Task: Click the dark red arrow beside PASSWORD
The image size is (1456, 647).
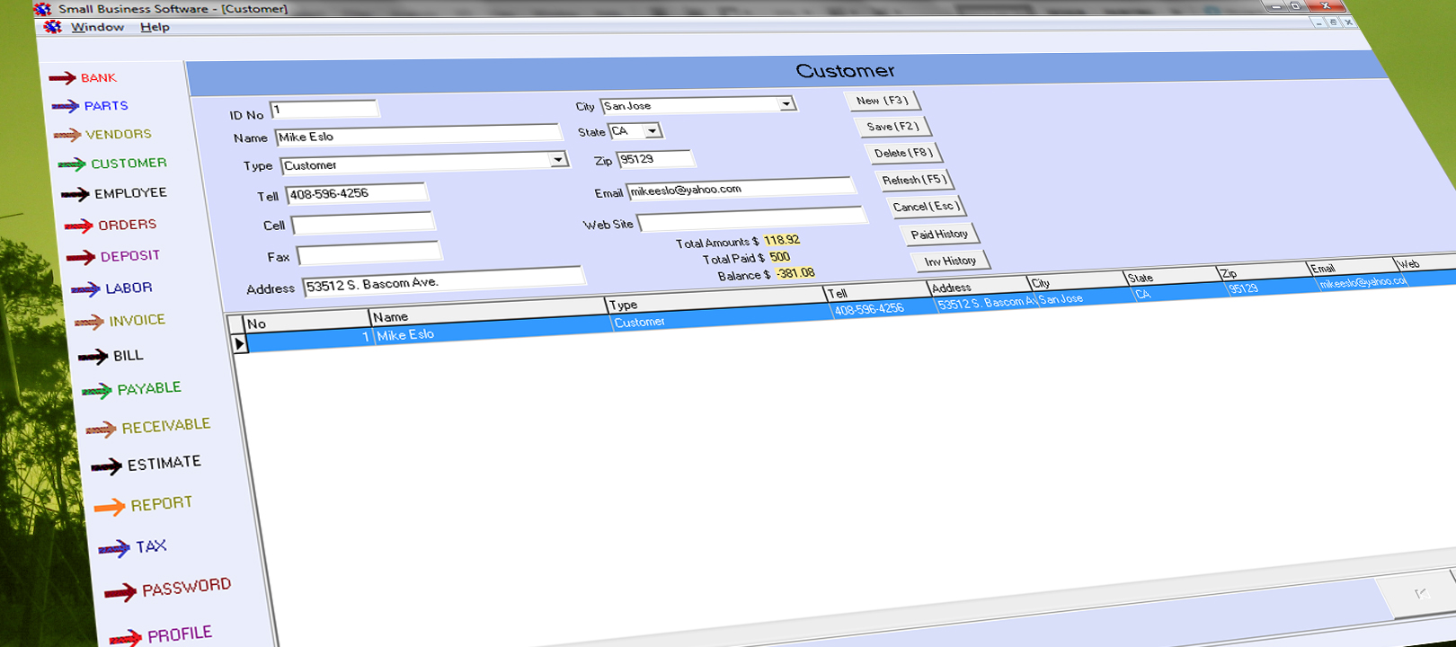Action: coord(120,592)
